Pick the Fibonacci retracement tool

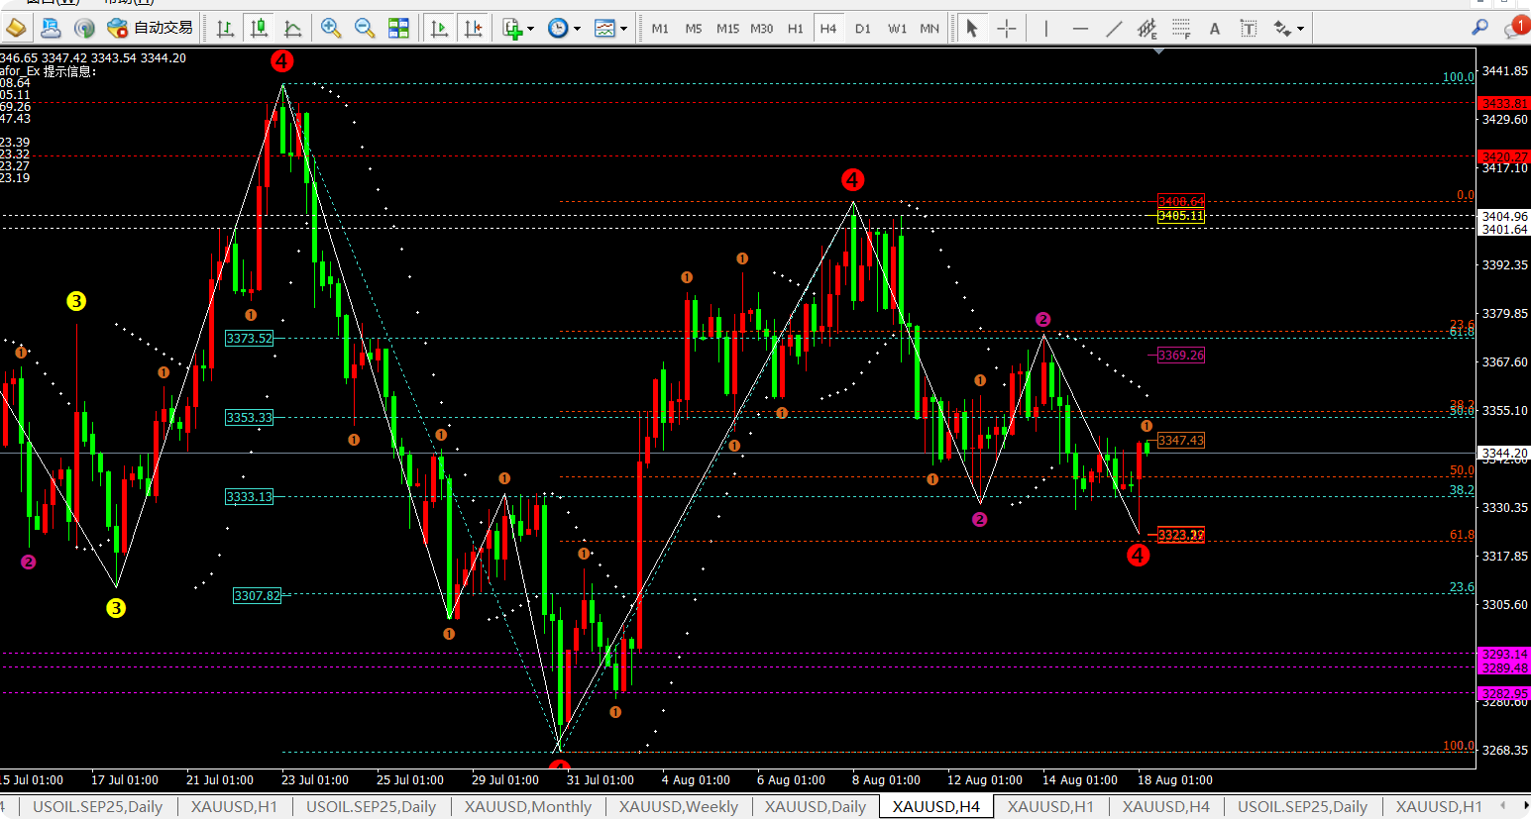coord(1181,29)
